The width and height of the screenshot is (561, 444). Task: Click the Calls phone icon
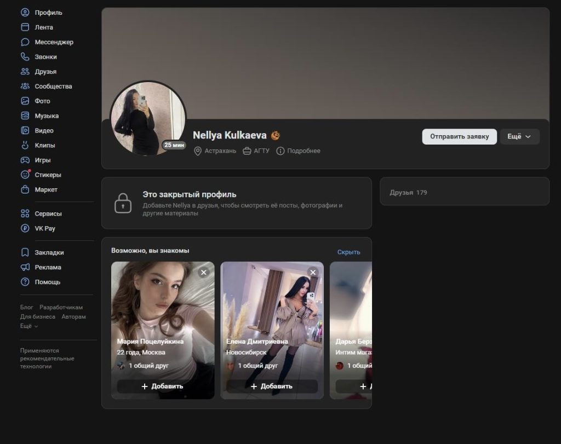point(25,57)
